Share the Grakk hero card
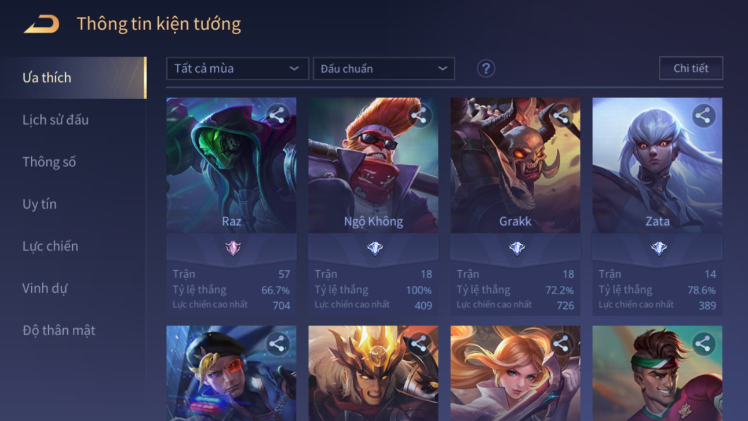Screen dimensions: 748x421 (x=561, y=115)
